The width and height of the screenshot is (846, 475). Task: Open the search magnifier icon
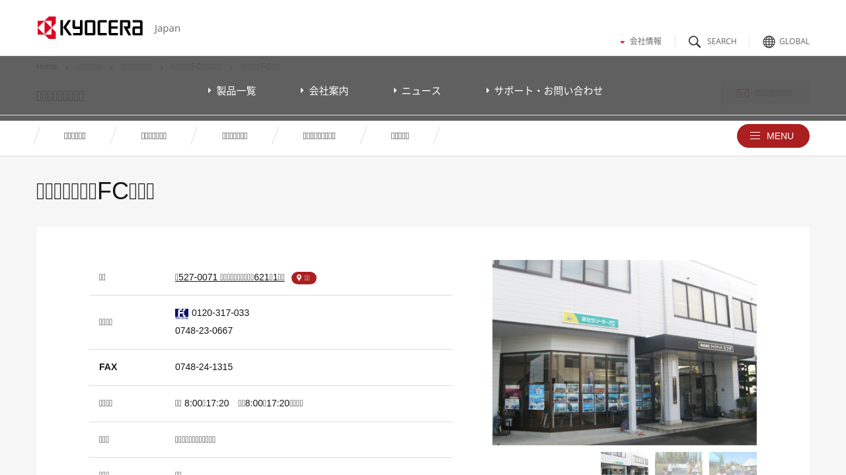pyautogui.click(x=695, y=42)
